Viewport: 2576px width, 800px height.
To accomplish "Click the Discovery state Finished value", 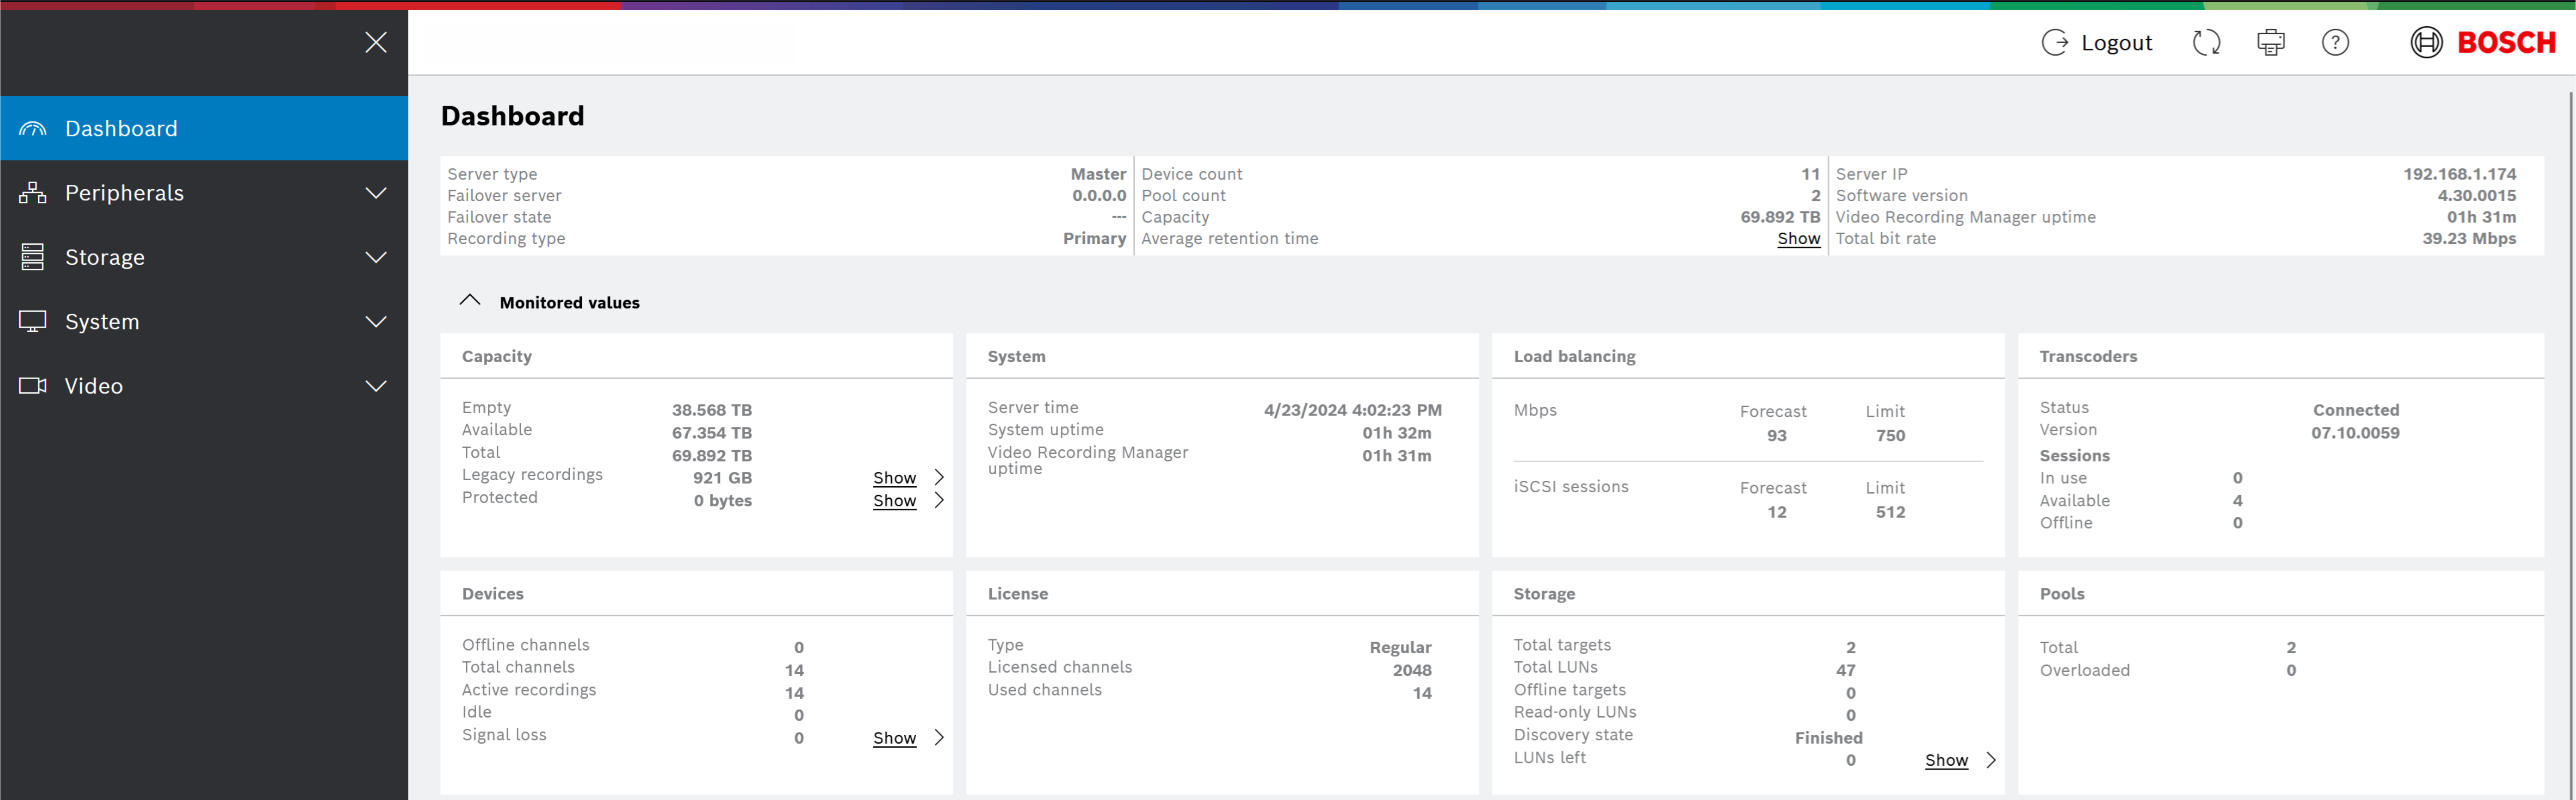I will tap(1828, 738).
